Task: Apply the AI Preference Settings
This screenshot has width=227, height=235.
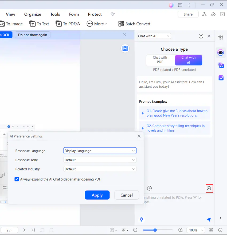Action: 97,195
